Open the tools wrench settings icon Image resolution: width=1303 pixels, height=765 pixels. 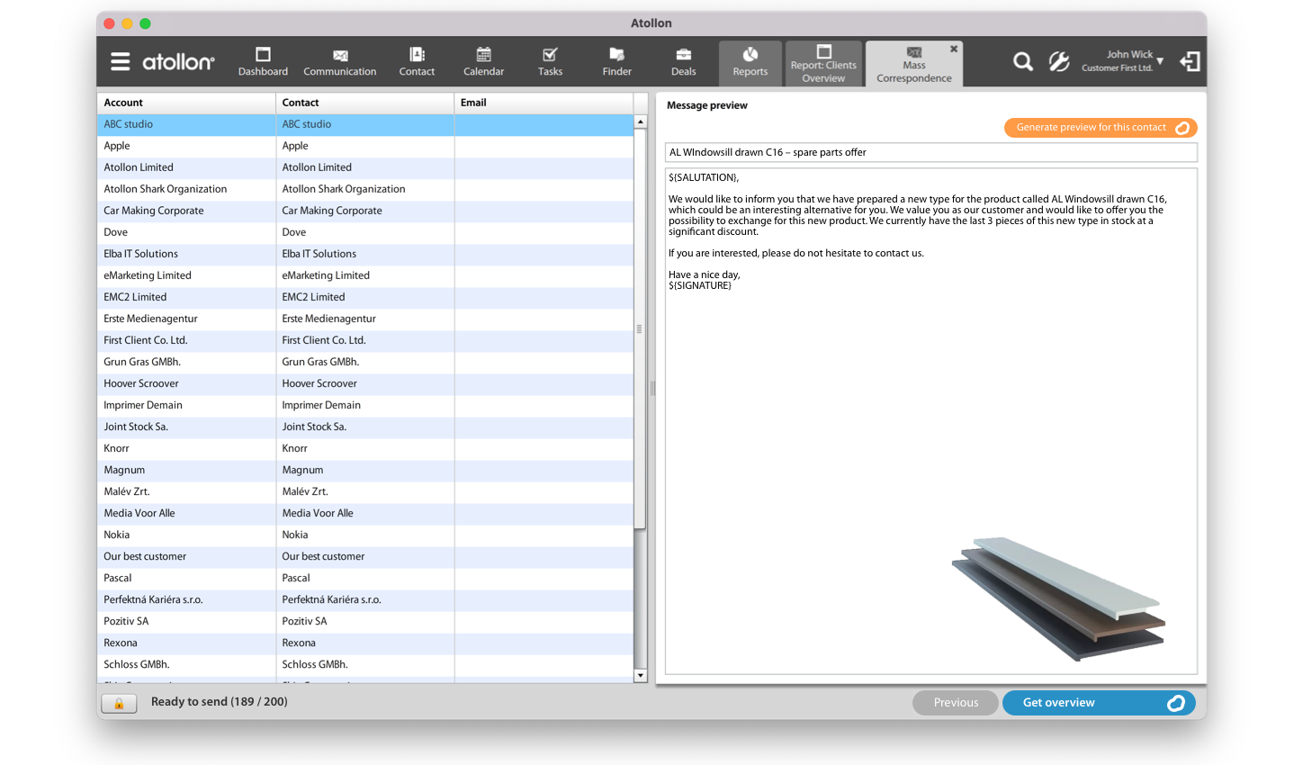point(1059,62)
